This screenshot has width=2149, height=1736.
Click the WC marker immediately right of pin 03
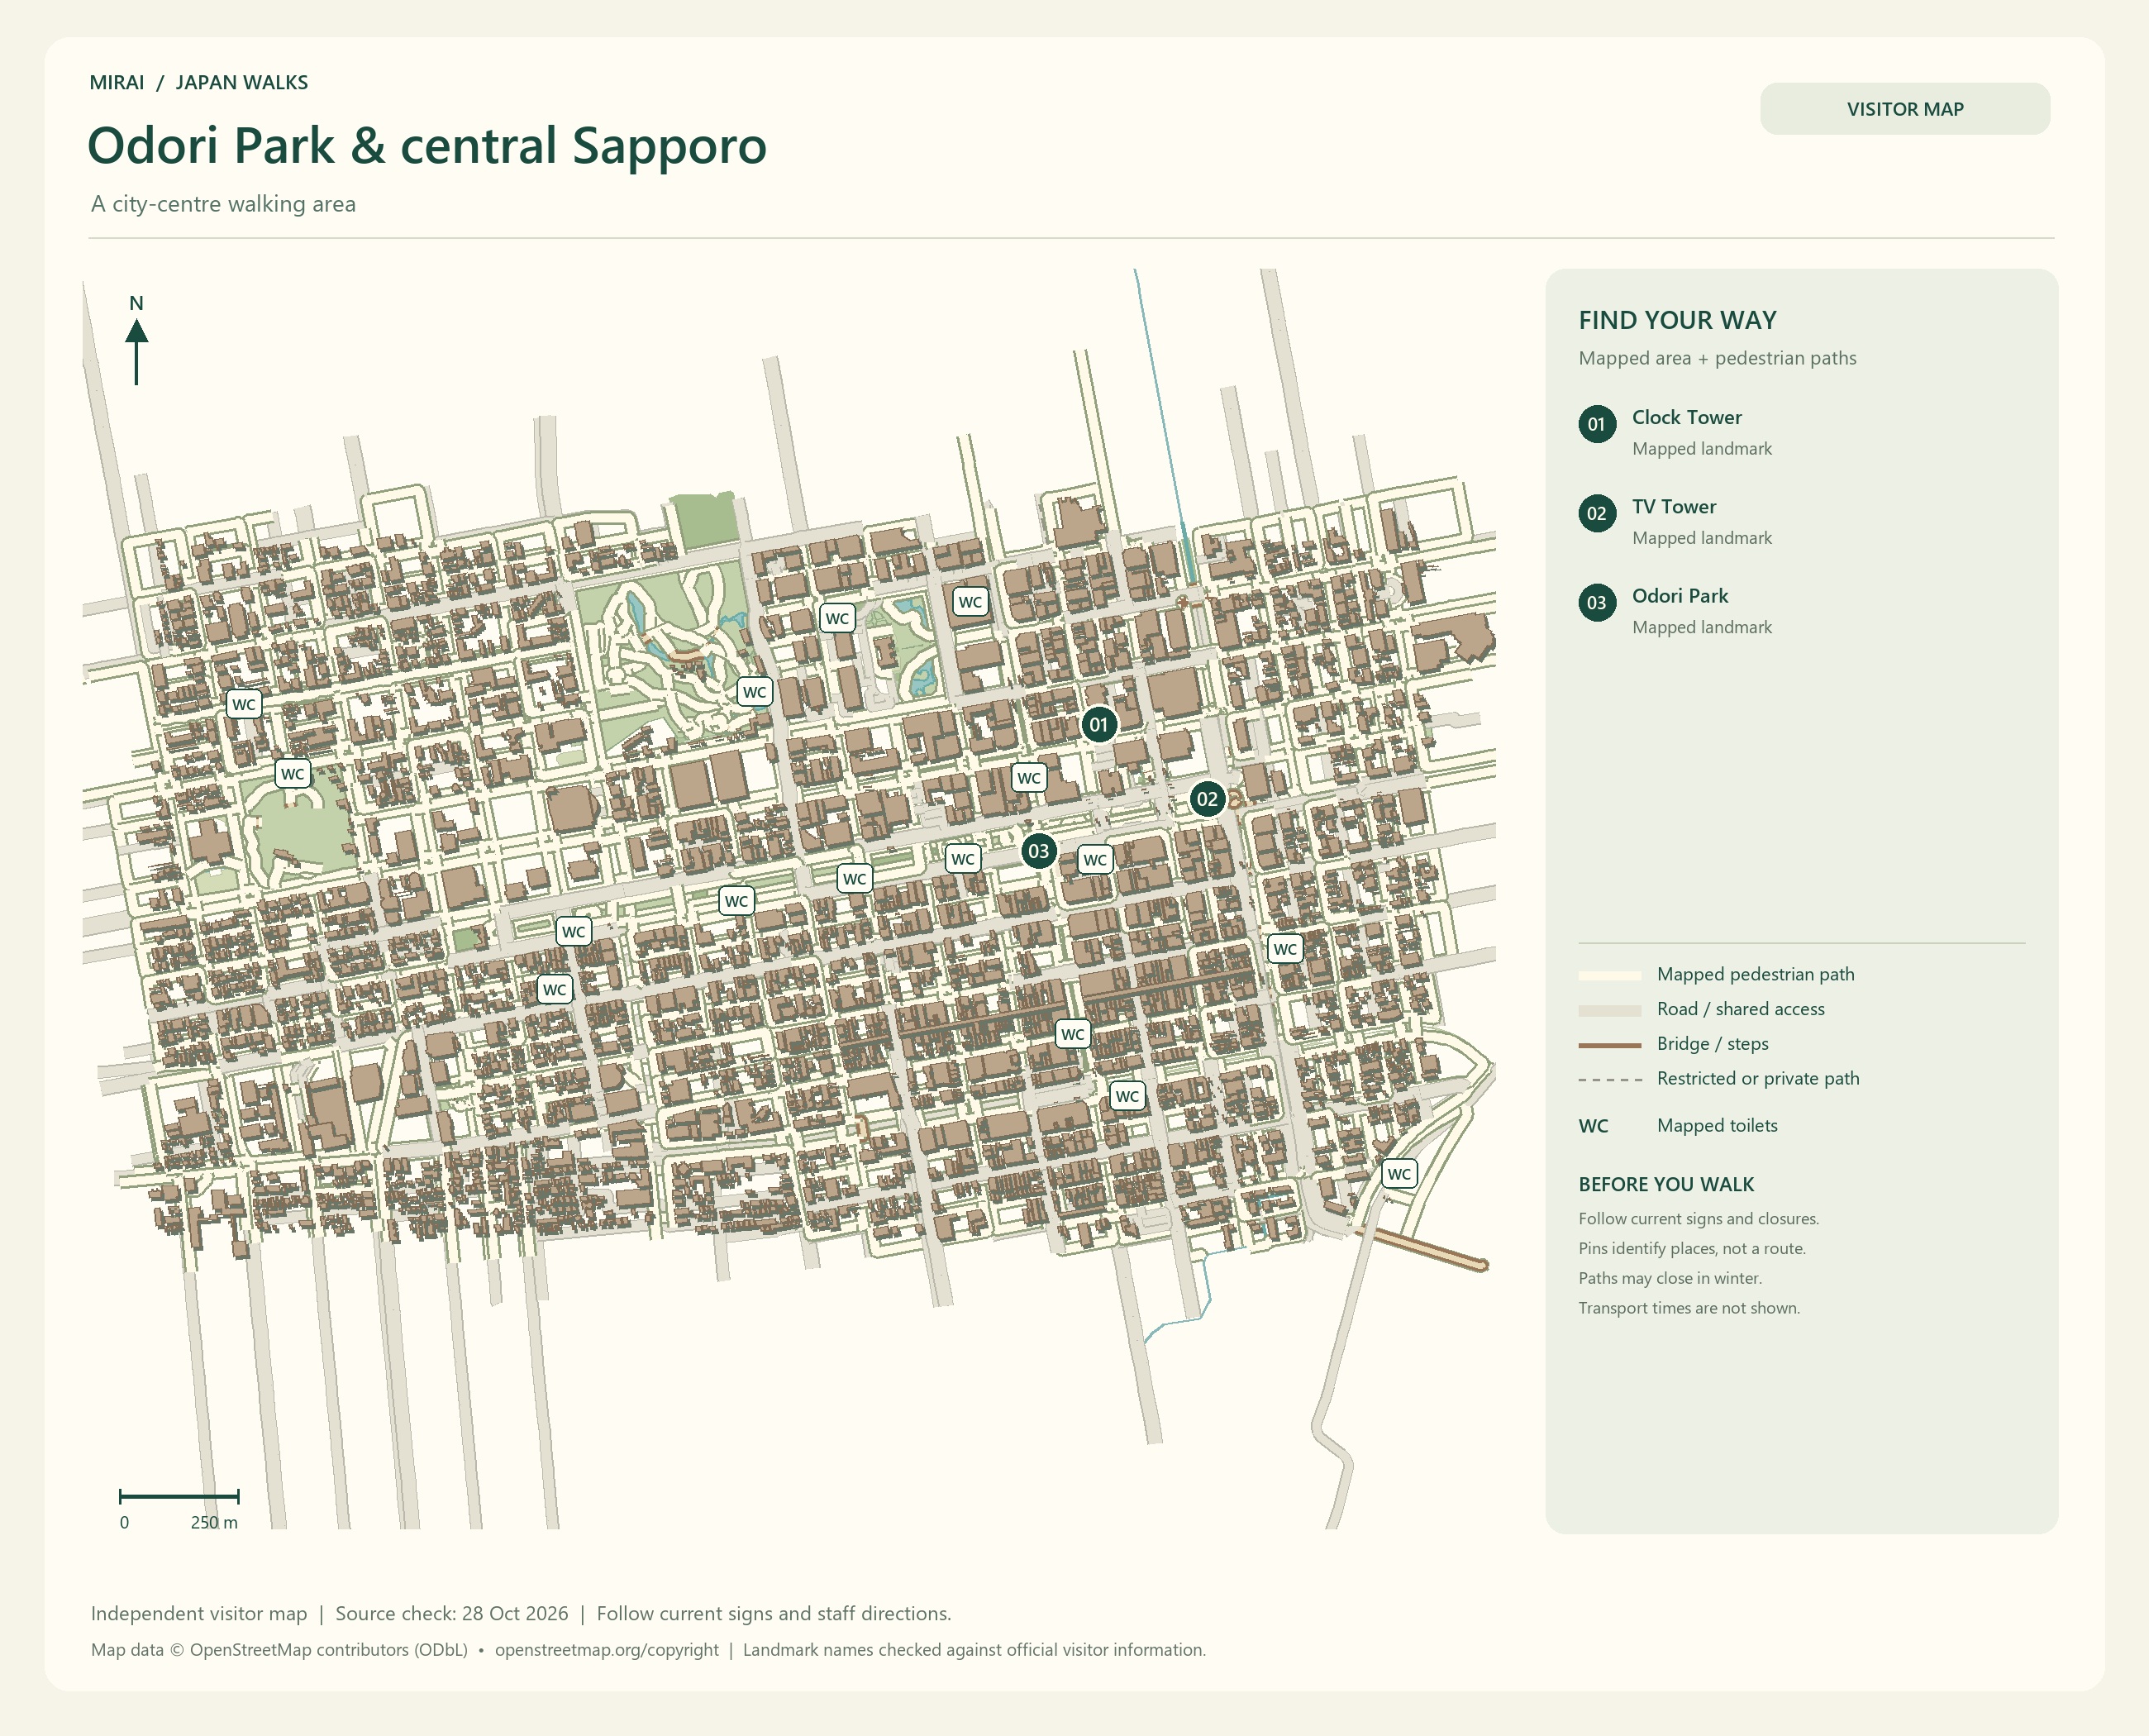pyautogui.click(x=1095, y=859)
